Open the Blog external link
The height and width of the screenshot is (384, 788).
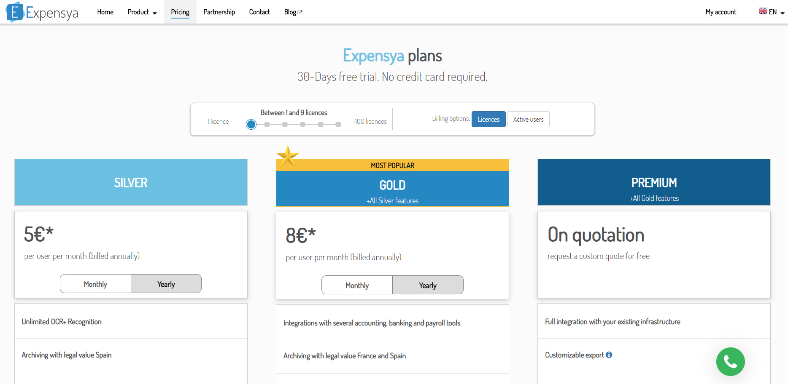pos(293,12)
